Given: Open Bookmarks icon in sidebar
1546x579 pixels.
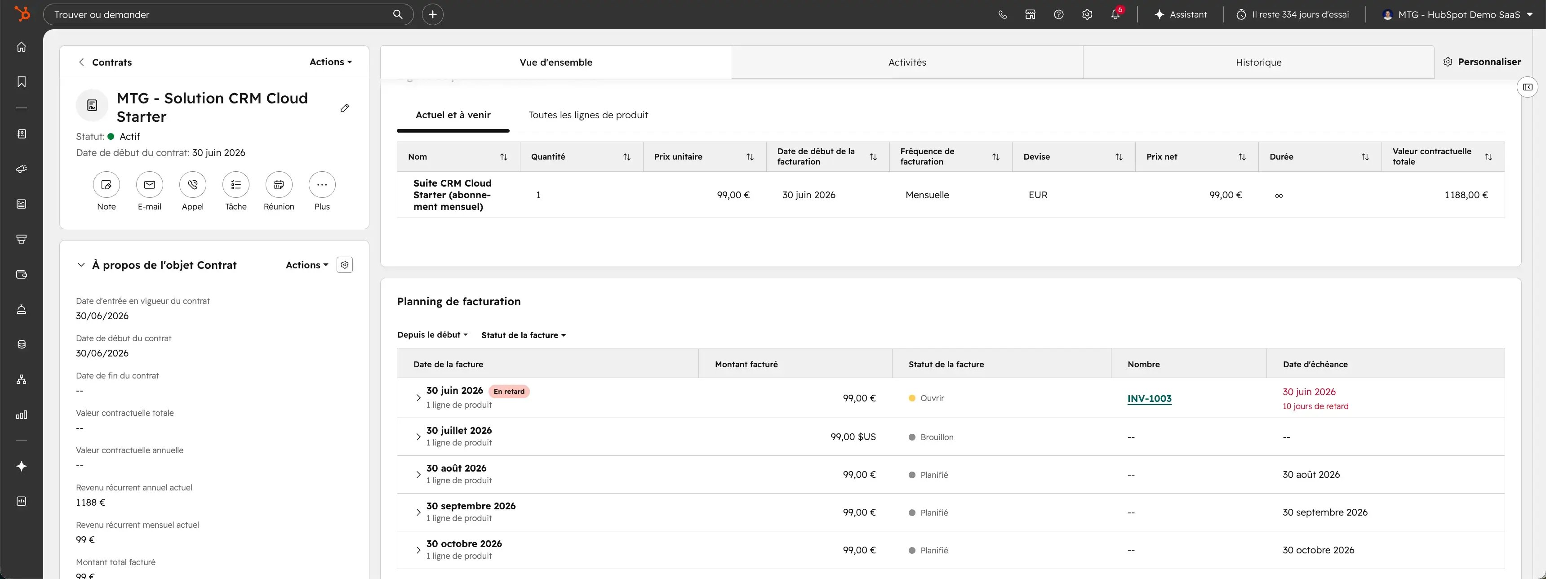Looking at the screenshot, I should pyautogui.click(x=22, y=82).
